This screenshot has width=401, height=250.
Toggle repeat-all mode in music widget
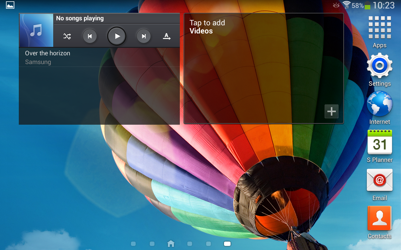[x=167, y=36]
